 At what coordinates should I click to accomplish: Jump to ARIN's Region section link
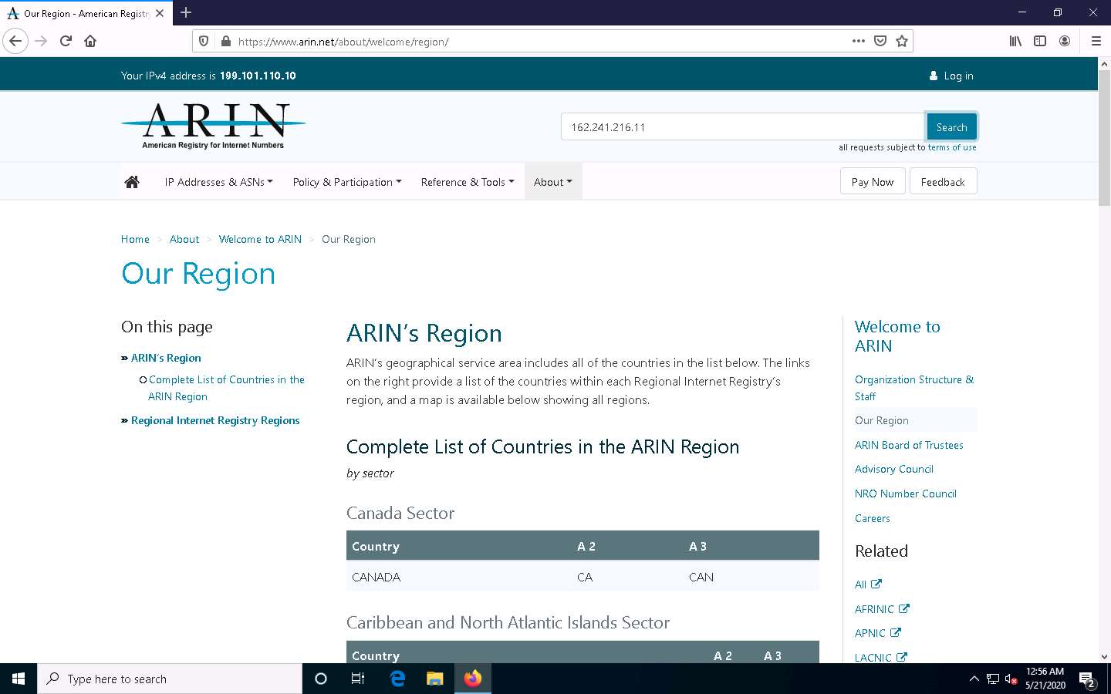pyautogui.click(x=166, y=358)
